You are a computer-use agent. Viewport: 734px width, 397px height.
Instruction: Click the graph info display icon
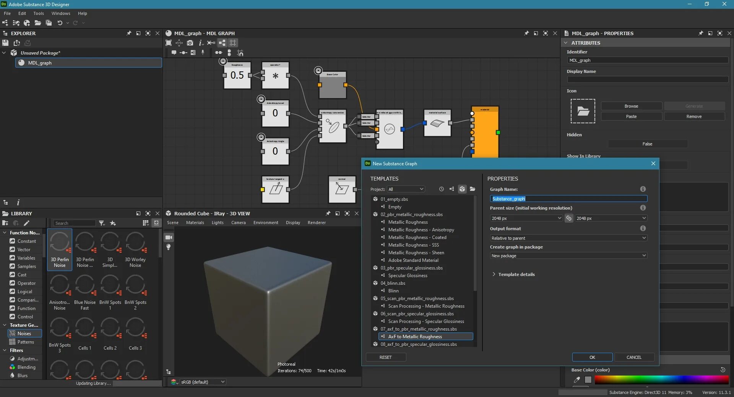coord(201,43)
